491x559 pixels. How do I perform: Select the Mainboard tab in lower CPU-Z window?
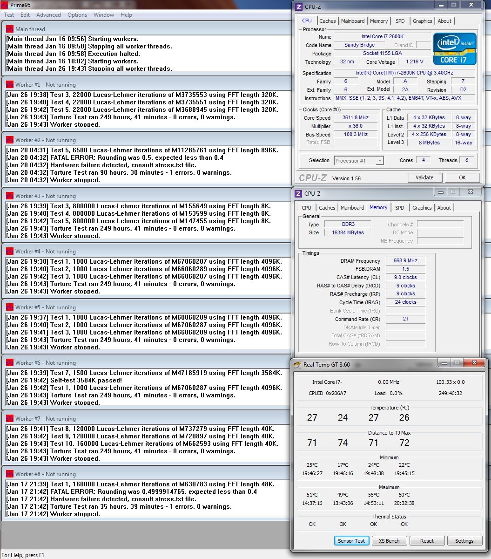(x=352, y=208)
